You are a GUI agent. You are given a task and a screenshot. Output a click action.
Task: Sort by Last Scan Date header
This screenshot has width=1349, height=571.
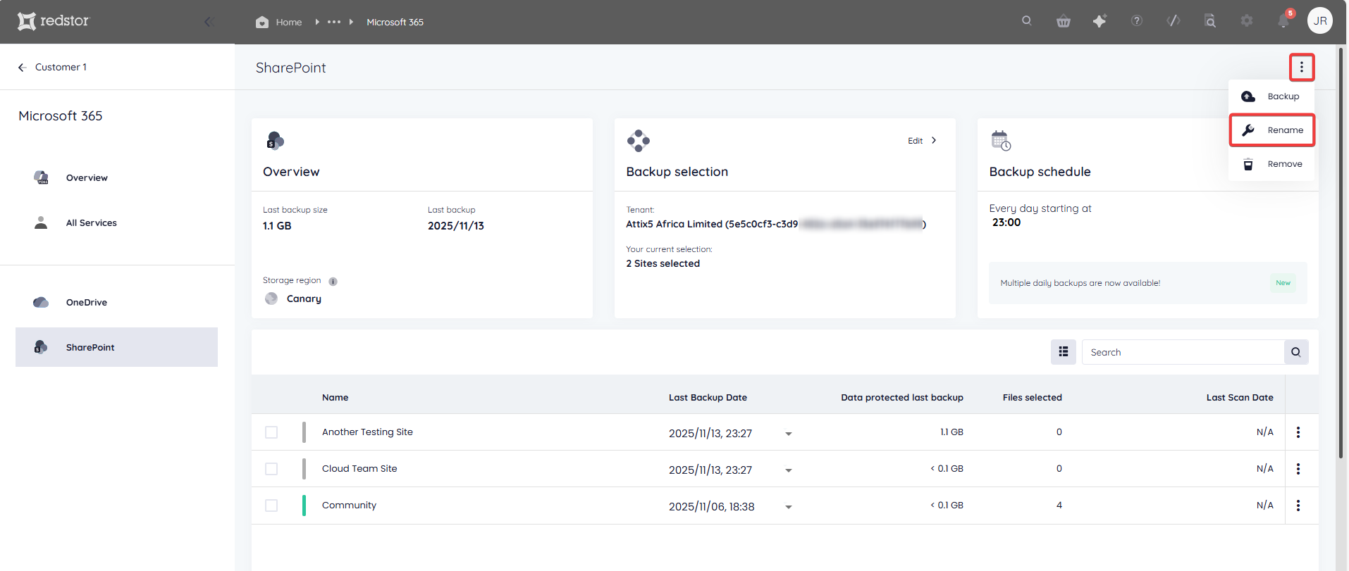1240,398
